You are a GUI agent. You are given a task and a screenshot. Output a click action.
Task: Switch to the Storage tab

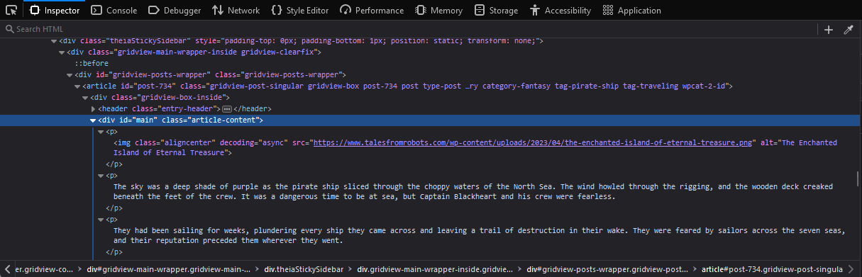click(497, 11)
